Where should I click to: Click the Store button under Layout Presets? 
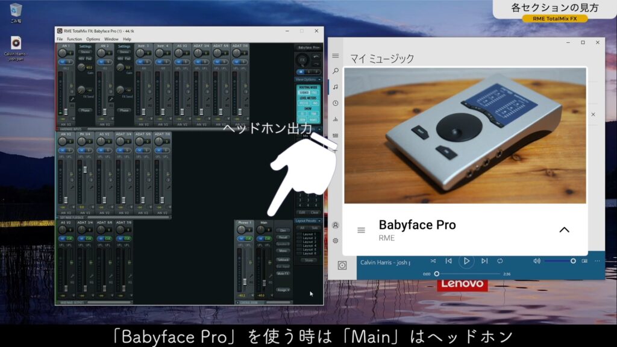coord(309,260)
